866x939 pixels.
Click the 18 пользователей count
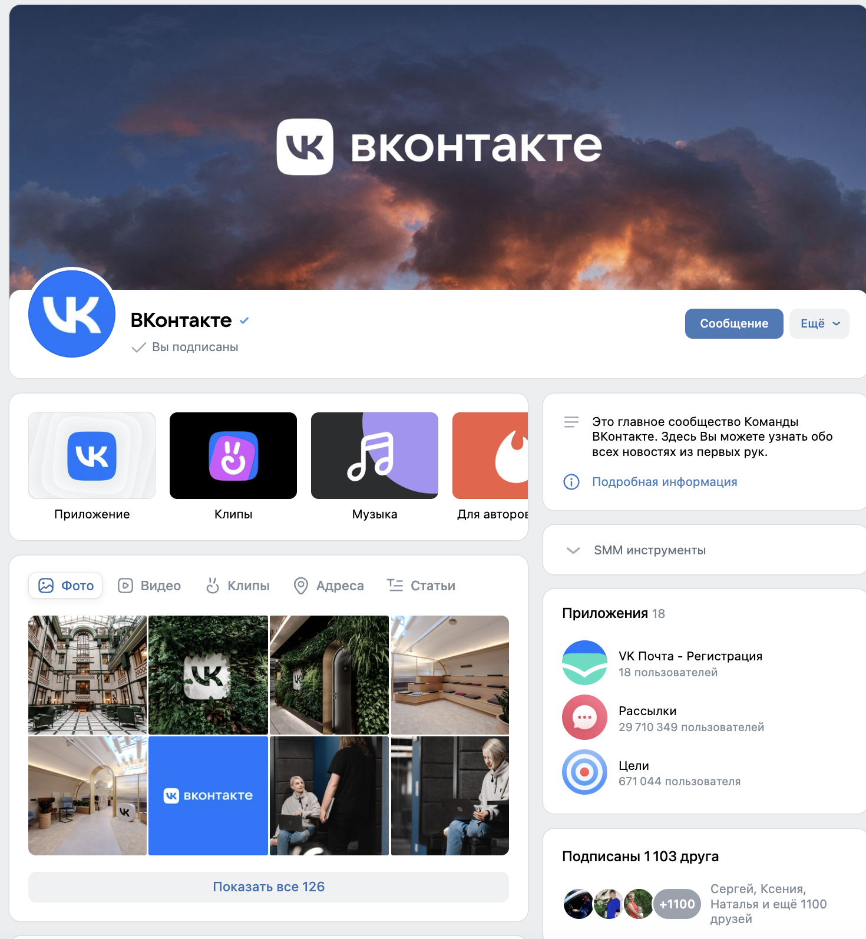pyautogui.click(x=668, y=673)
